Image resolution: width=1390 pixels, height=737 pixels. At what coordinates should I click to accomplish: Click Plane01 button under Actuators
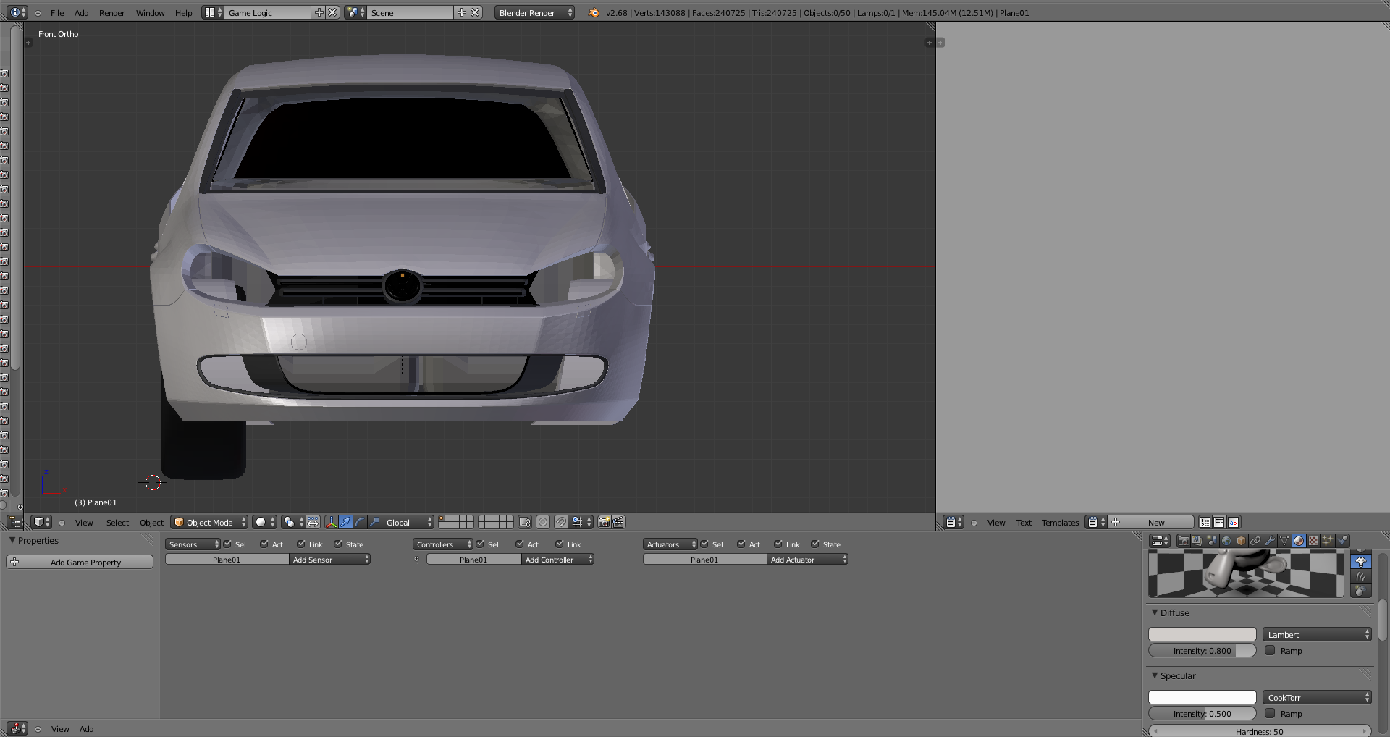pyautogui.click(x=704, y=560)
